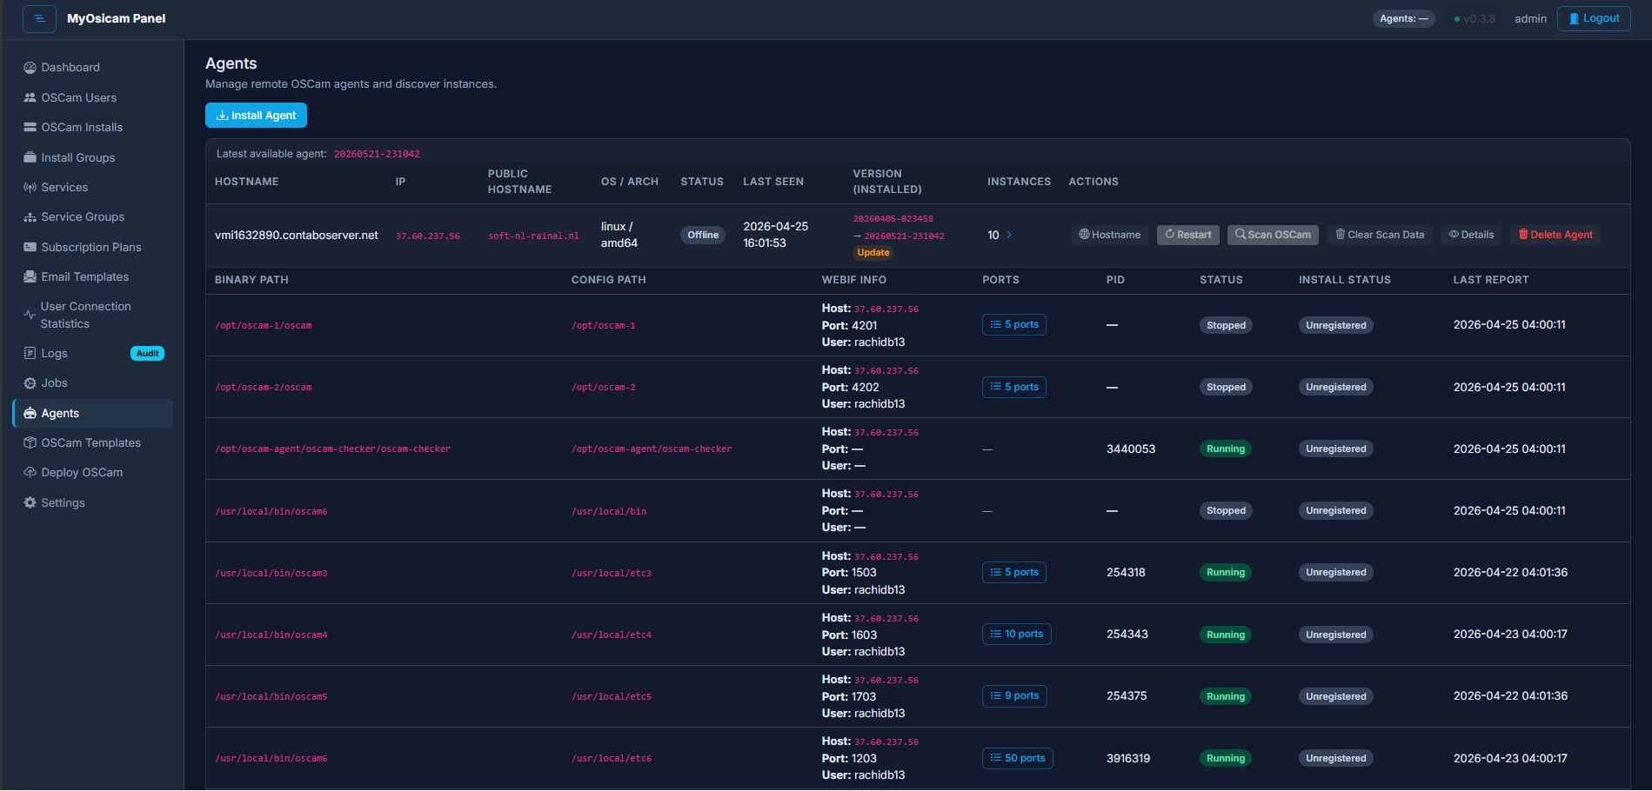Click the admin username in header
1652x791 pixels.
[1530, 18]
